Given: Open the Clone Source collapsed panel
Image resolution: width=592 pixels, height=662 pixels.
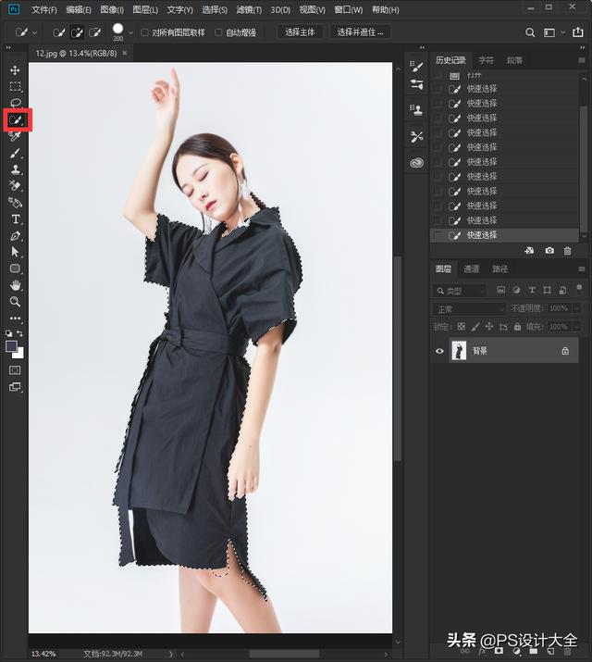Looking at the screenshot, I should click(x=416, y=110).
